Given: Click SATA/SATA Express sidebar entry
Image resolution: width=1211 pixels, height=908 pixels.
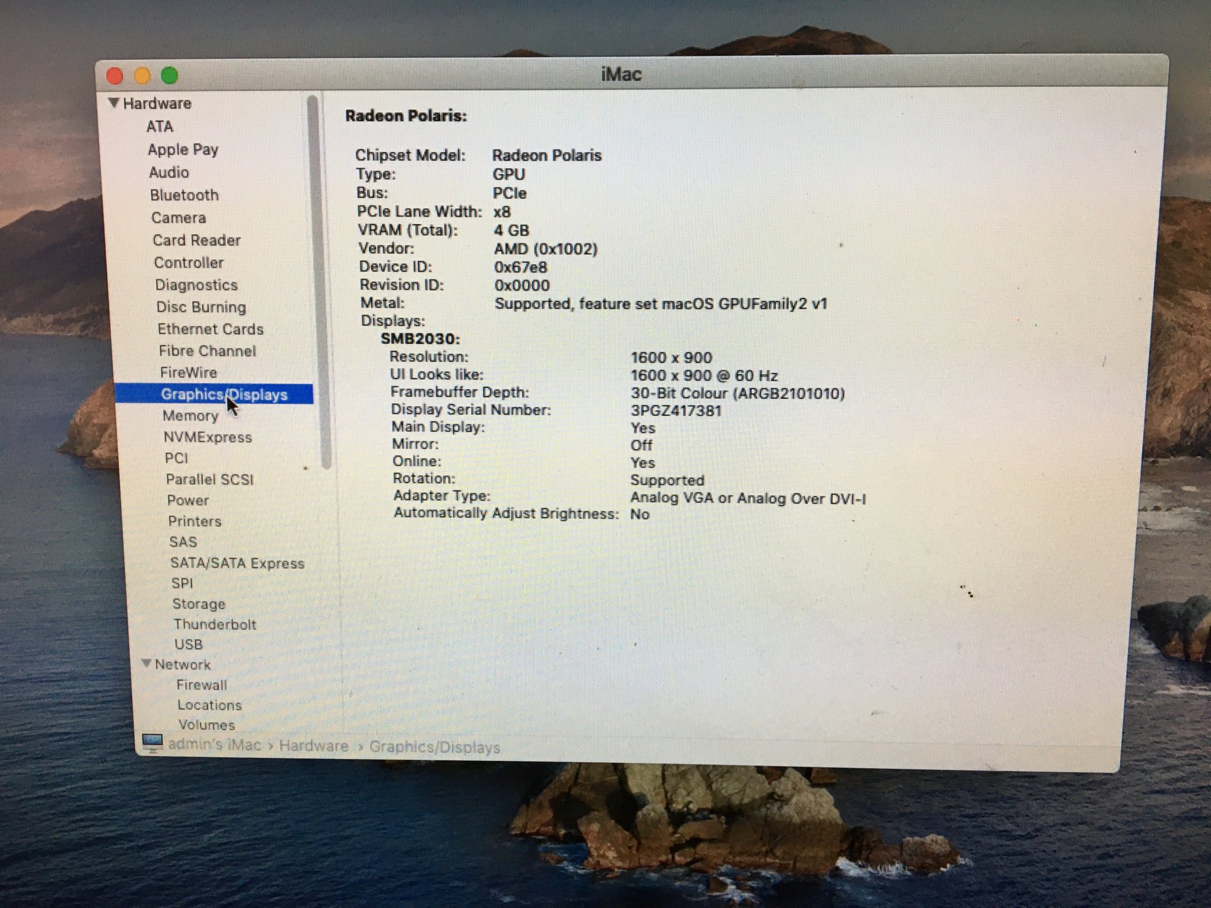Looking at the screenshot, I should tap(237, 563).
